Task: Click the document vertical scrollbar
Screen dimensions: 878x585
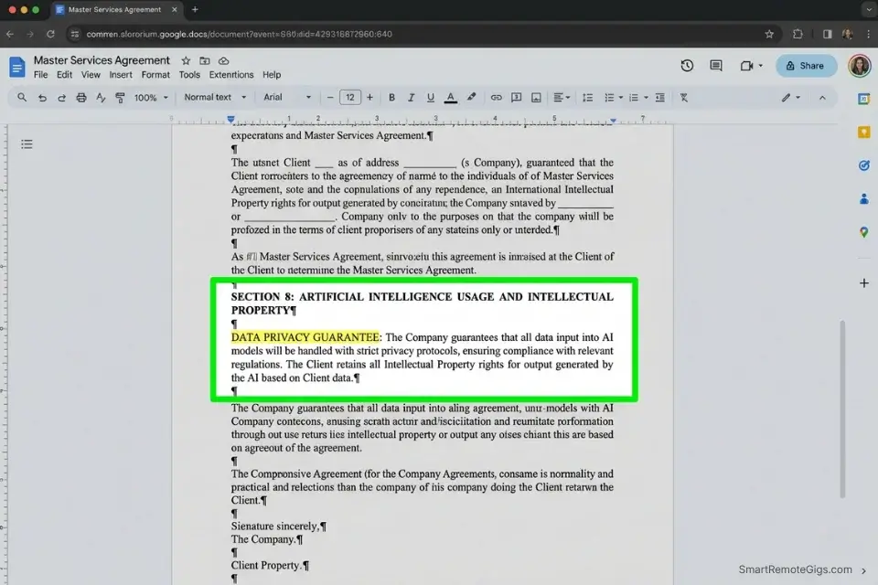Action: [x=842, y=409]
